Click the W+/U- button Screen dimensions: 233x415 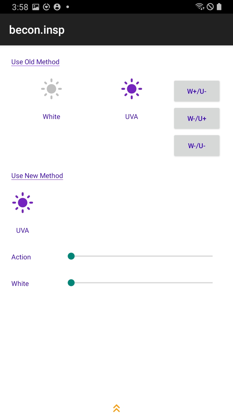[x=197, y=91]
